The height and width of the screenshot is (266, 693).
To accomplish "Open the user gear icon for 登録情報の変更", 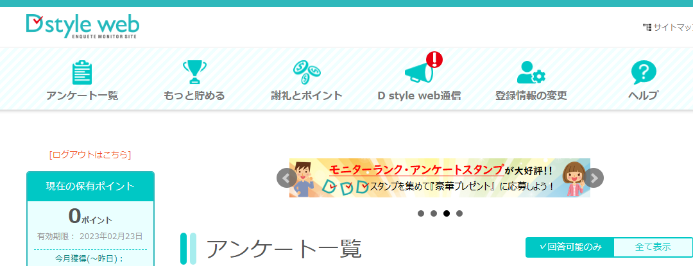I will pos(531,72).
